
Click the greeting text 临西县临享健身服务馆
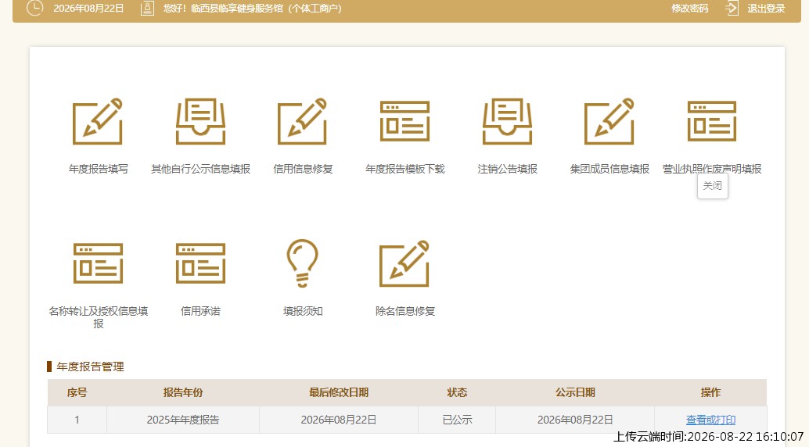[x=239, y=9]
